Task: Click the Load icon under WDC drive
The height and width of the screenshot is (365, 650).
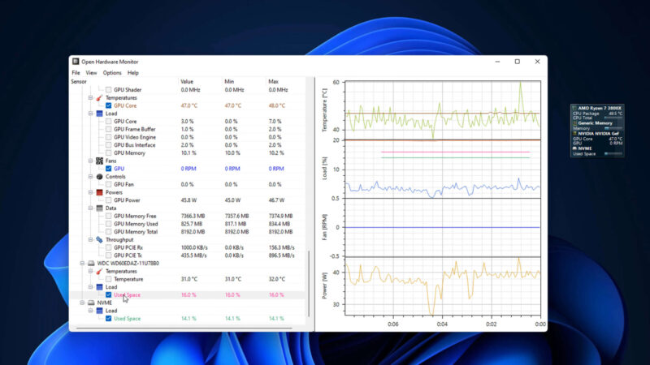Action: [99, 287]
